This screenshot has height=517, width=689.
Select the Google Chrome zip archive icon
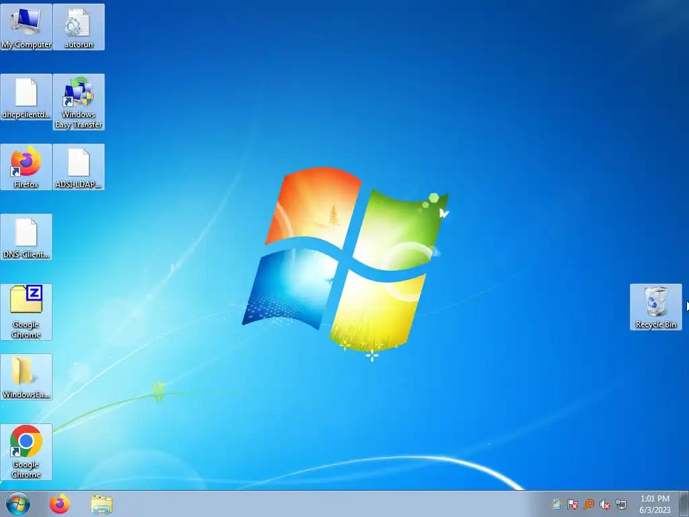pyautogui.click(x=26, y=312)
